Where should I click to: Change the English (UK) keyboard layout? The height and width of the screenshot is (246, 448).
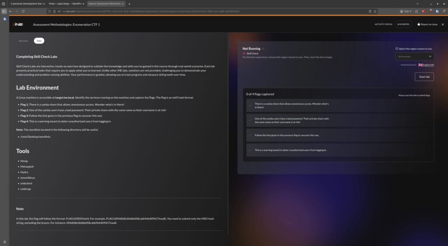(x=426, y=65)
